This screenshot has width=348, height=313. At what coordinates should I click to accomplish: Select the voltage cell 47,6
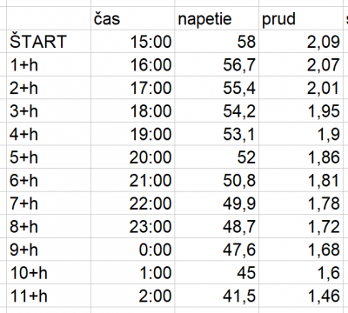coord(217,250)
